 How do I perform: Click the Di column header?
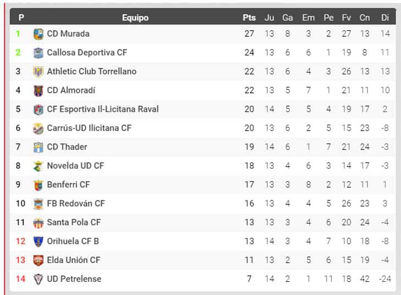pos(385,18)
